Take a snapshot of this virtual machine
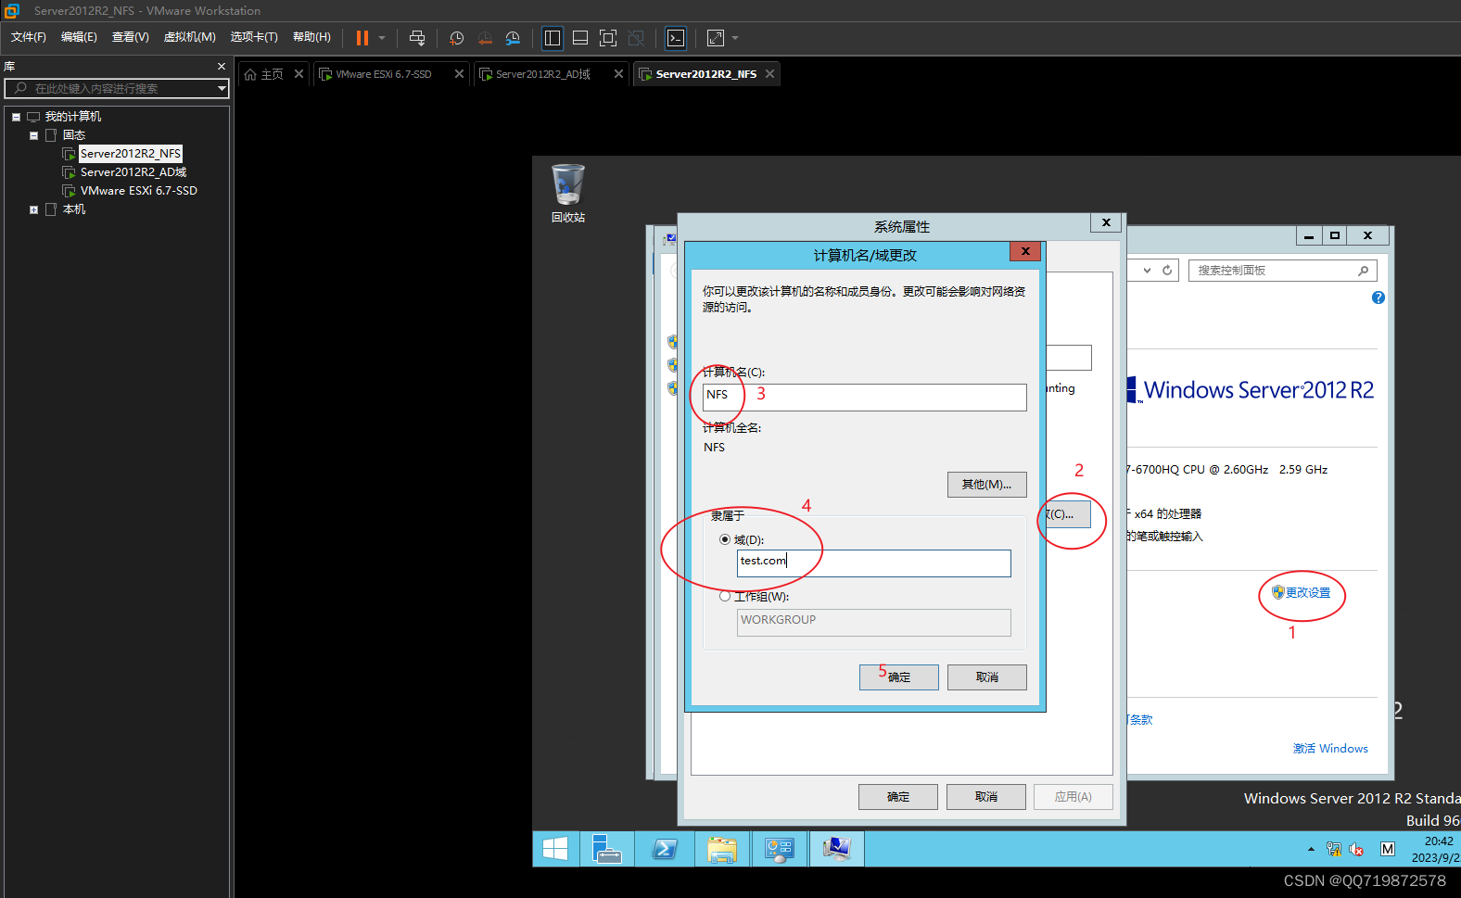This screenshot has height=898, width=1461. 457,38
